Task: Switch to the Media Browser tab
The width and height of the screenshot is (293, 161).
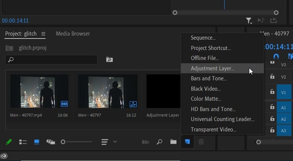Action: (73, 34)
